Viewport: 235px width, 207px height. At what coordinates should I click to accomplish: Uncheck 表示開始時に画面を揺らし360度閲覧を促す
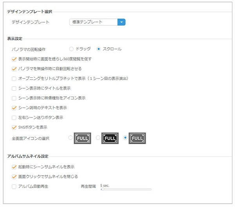[14, 59]
